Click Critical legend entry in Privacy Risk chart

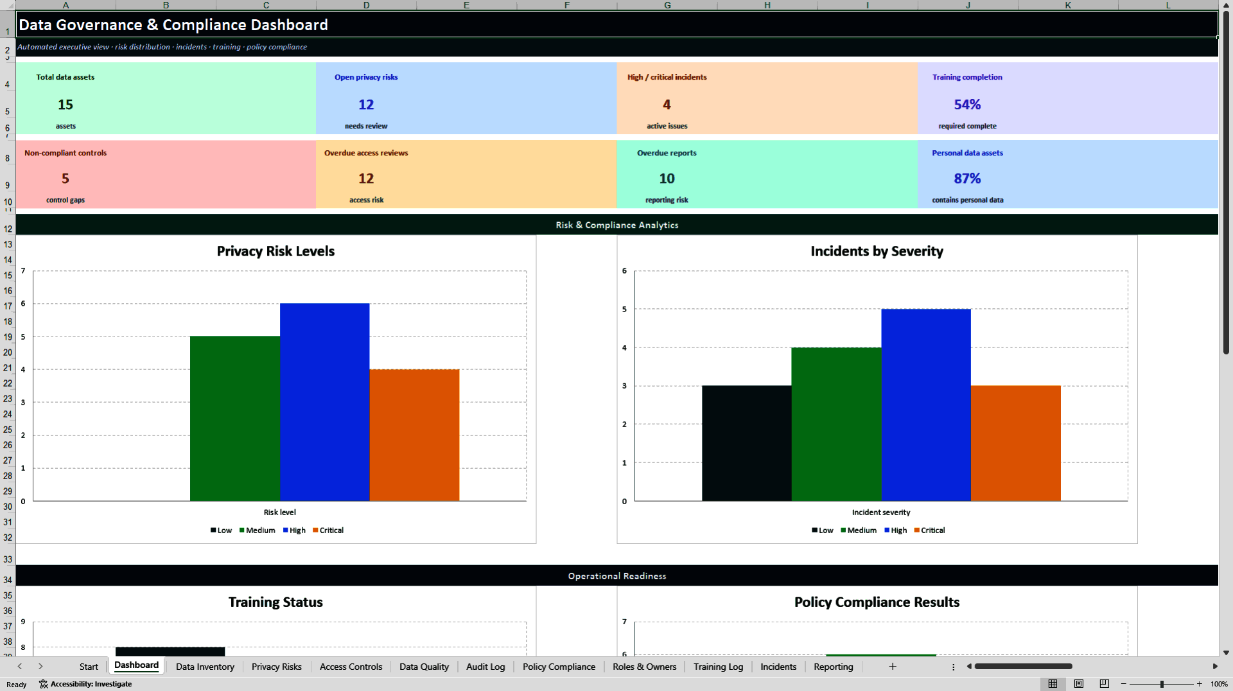point(328,530)
